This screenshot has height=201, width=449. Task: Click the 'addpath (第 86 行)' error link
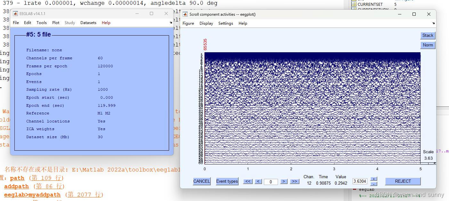(x=34, y=186)
